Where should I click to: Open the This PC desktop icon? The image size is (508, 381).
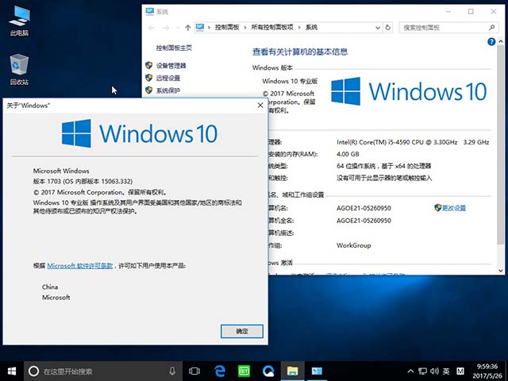tap(19, 21)
